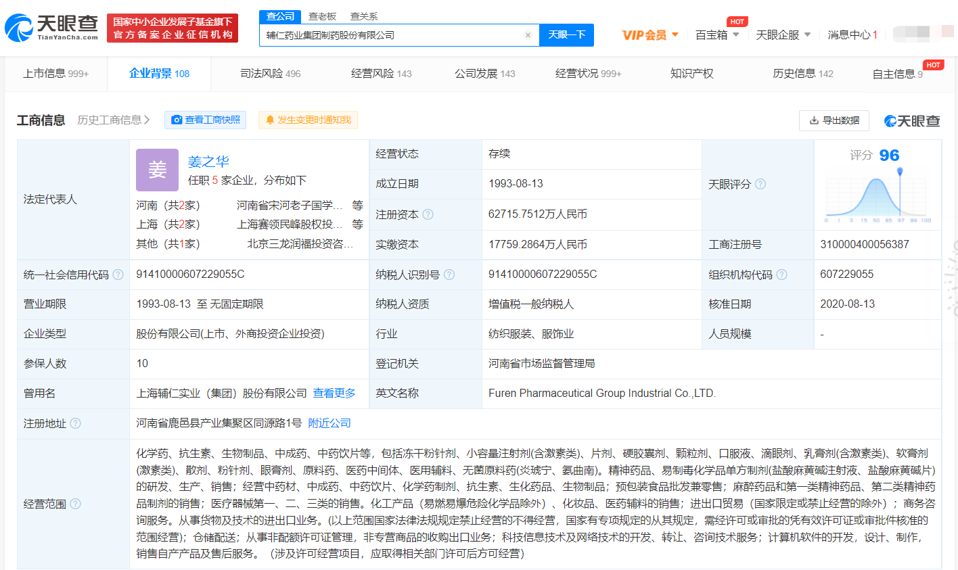Click the 发生变更时通知我 button
The width and height of the screenshot is (958, 570).
tap(309, 120)
